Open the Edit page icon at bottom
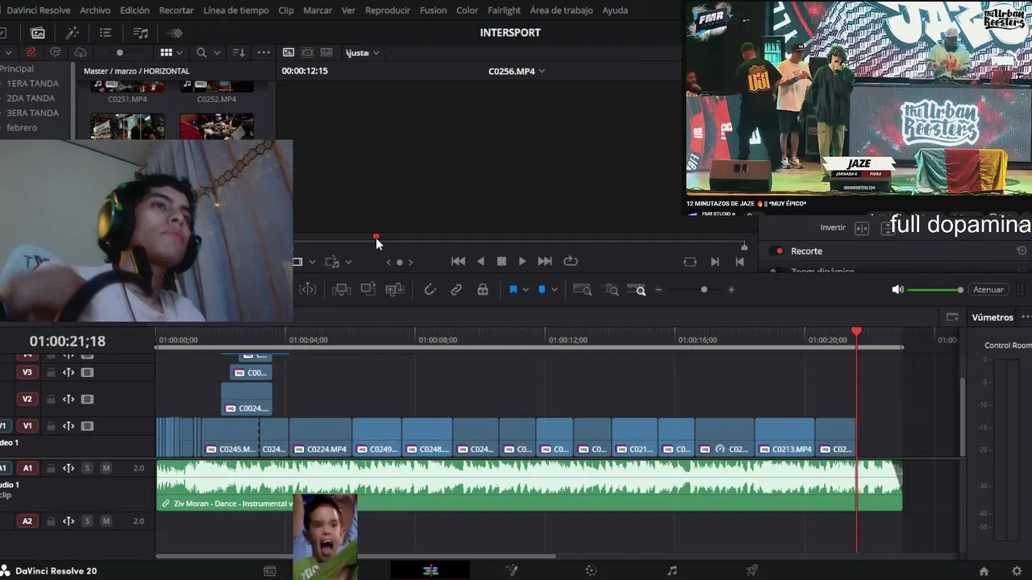Image resolution: width=1032 pixels, height=580 pixels. [x=431, y=570]
